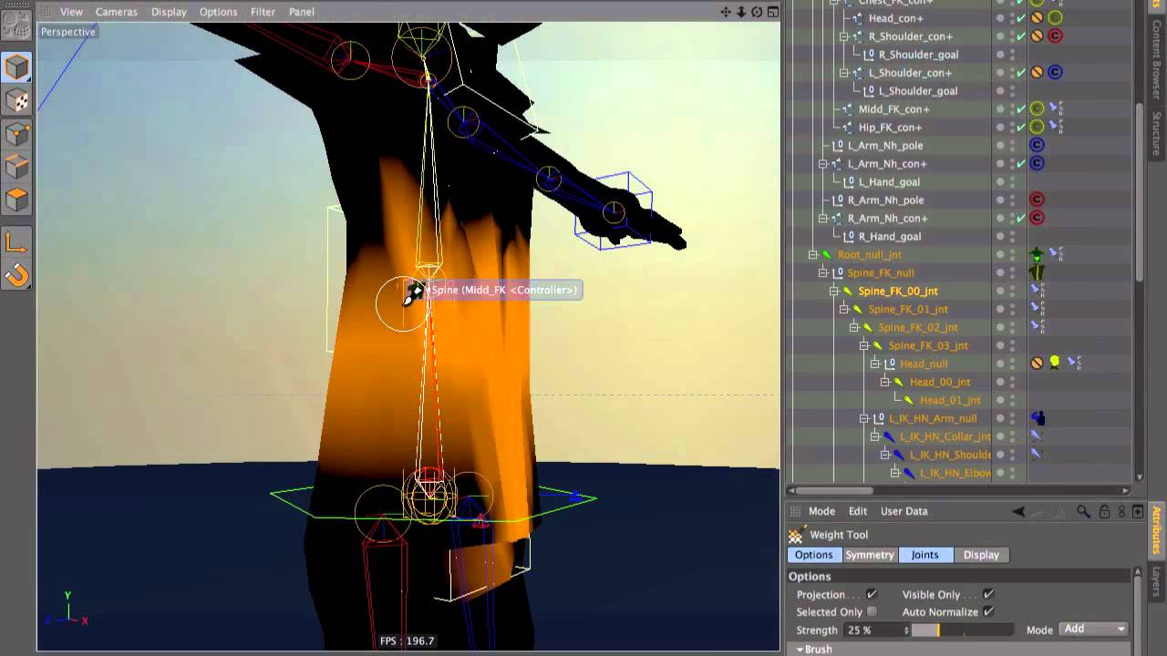The image size is (1167, 656).
Task: Click the blue tag on L_Arm_Nh_pole
Action: [1037, 146]
